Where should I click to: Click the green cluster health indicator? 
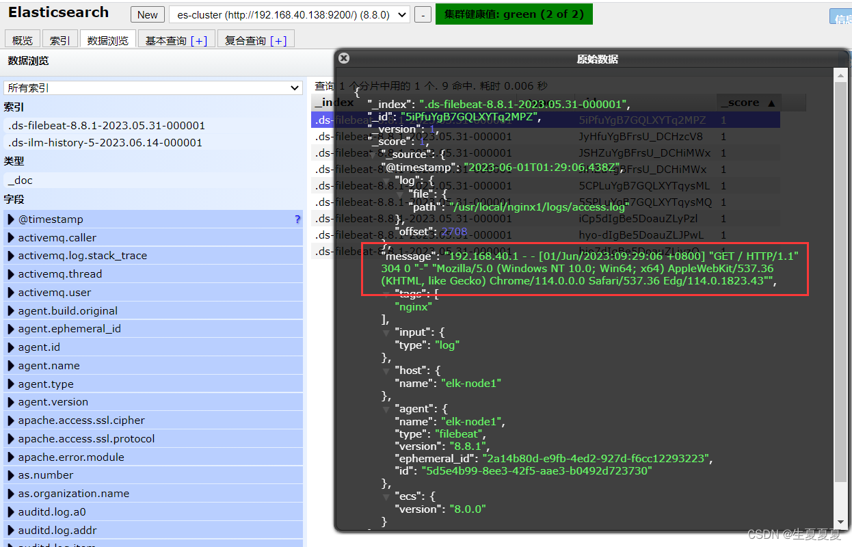pos(514,14)
